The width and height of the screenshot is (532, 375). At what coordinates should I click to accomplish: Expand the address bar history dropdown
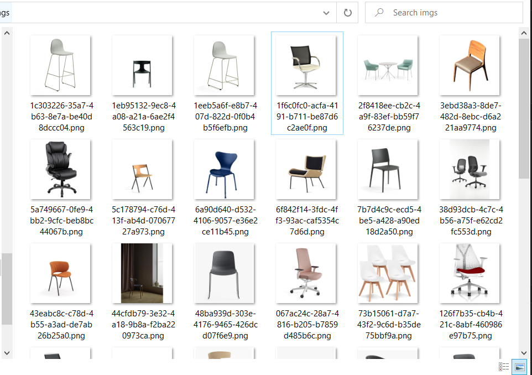[327, 13]
